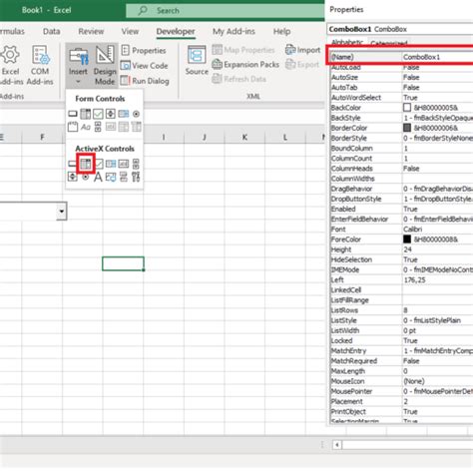Insert ActiveX Option Button control

pos(86,177)
